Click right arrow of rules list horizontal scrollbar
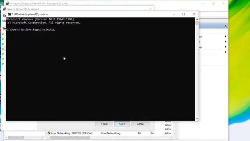Screen dimensions: 250x141 (171, 137)
